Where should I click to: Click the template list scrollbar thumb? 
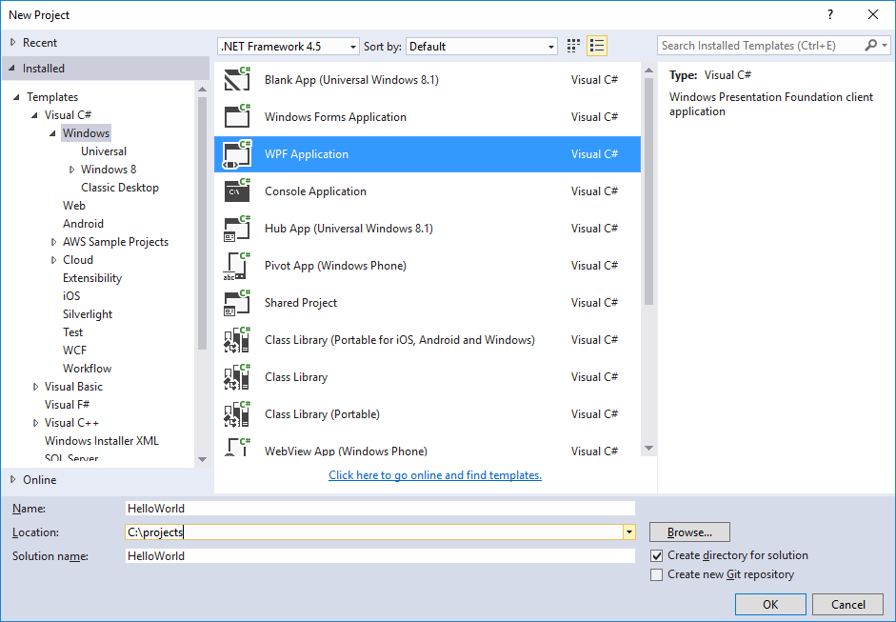648,191
